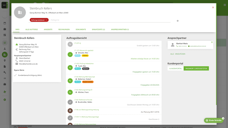The width and height of the screenshot is (228, 128).
Task: Click the status icon of Telefonanruf Kunde
Action: (70, 102)
